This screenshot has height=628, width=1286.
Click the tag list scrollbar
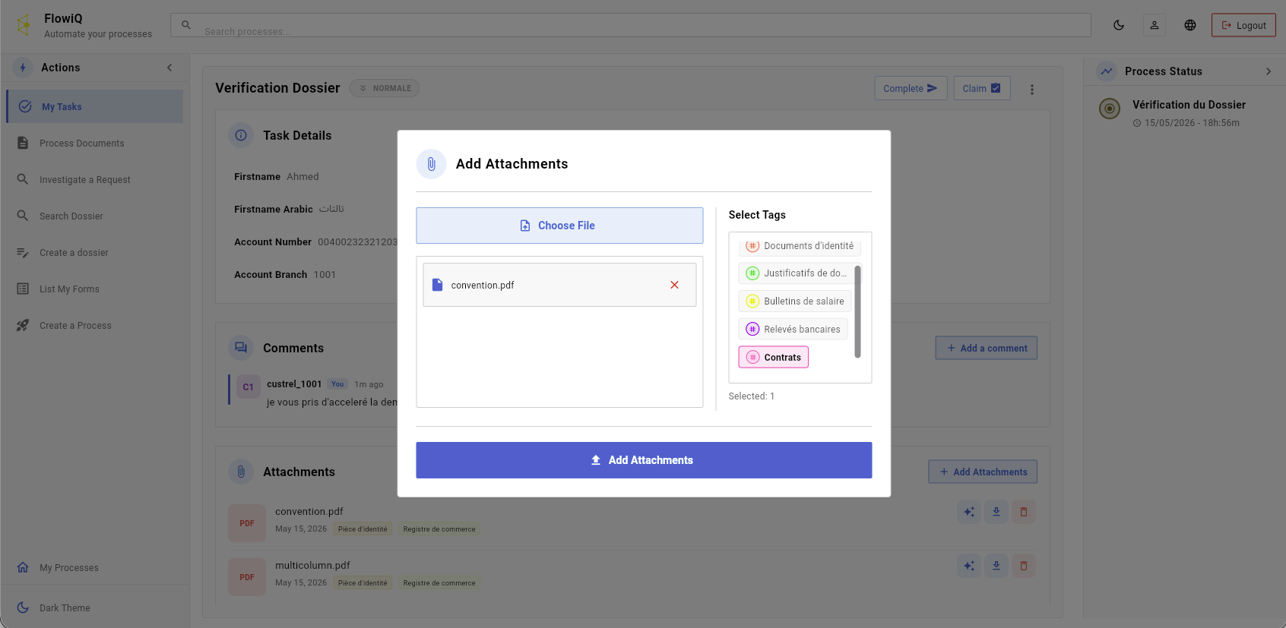coord(857,311)
